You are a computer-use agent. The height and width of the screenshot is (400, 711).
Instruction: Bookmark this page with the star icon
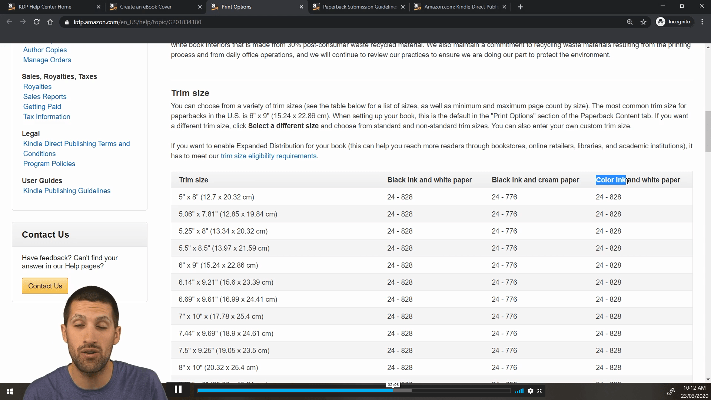[x=644, y=22]
